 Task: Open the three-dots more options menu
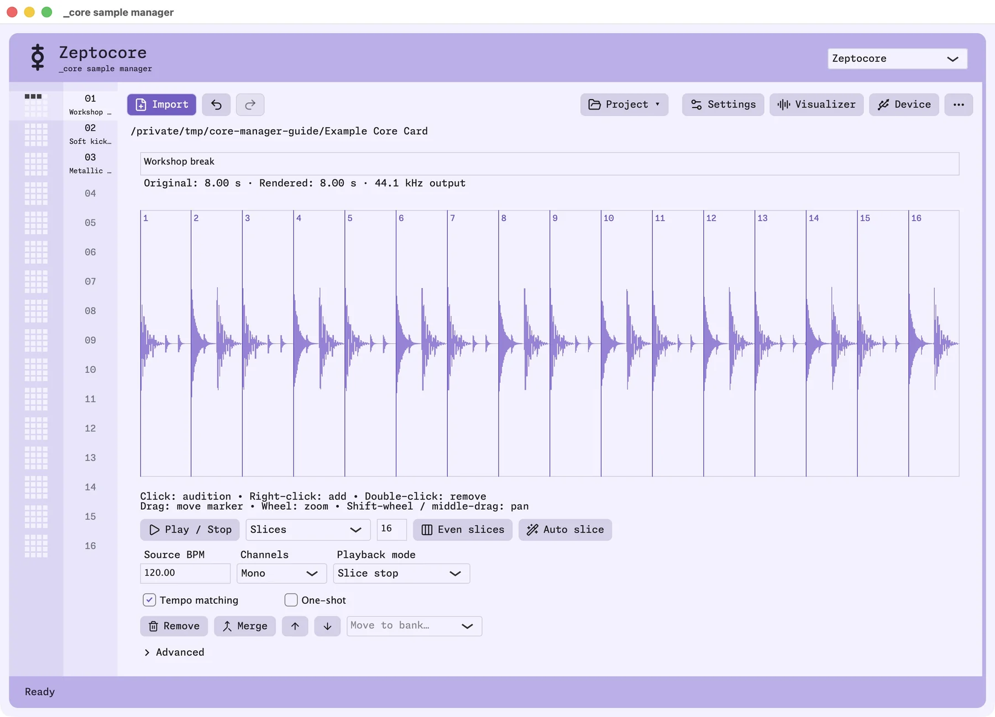[x=959, y=104]
